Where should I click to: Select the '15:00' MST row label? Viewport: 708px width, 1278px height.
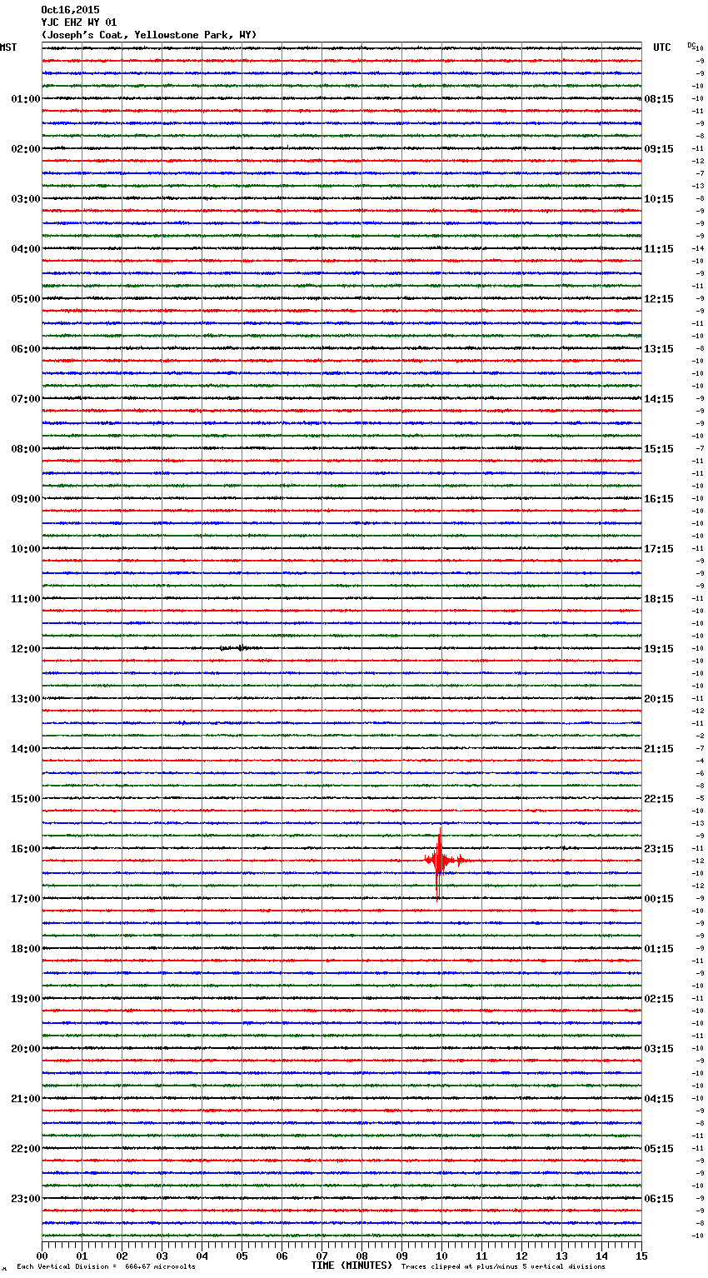point(26,799)
